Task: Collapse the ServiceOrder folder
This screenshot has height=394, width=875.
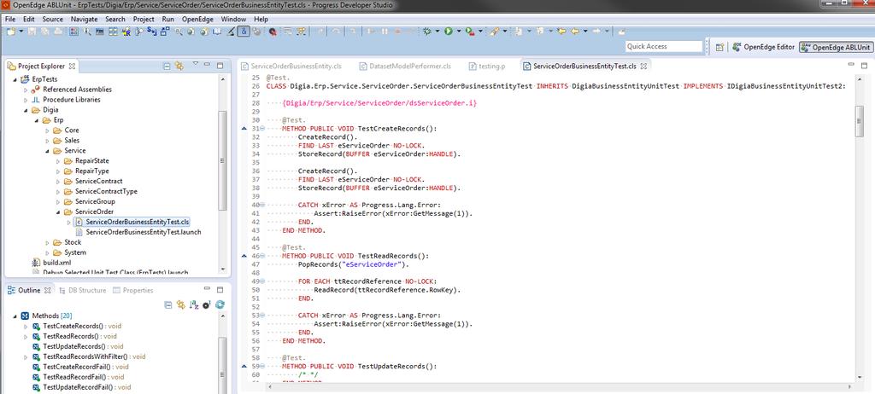Action: [58, 211]
